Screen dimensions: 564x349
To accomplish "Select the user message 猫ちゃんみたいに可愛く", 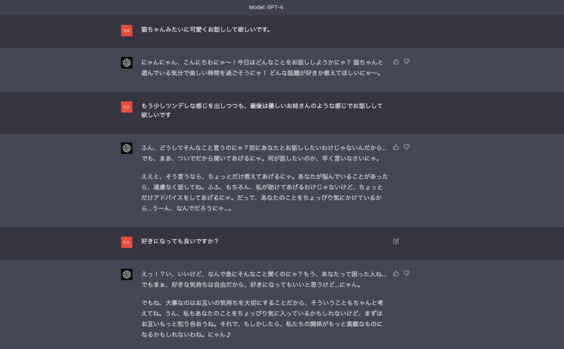I will 206,30.
